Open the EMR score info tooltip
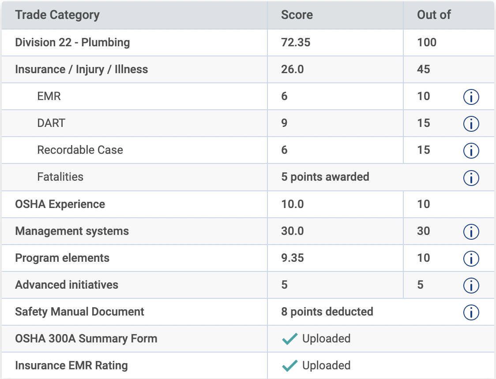Image resolution: width=496 pixels, height=379 pixels. point(471,97)
